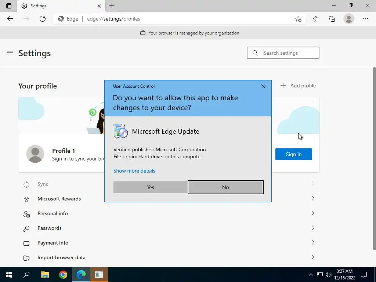Click the managed by your organization notice
376x282 pixels.
coord(189,33)
